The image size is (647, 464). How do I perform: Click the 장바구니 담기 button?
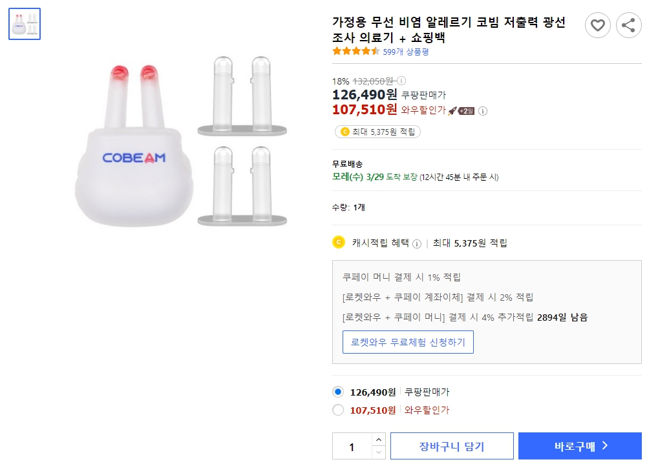pos(452,445)
